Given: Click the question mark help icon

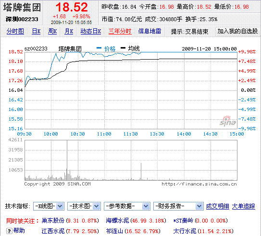Looking at the screenshot, I should point(9,231).
